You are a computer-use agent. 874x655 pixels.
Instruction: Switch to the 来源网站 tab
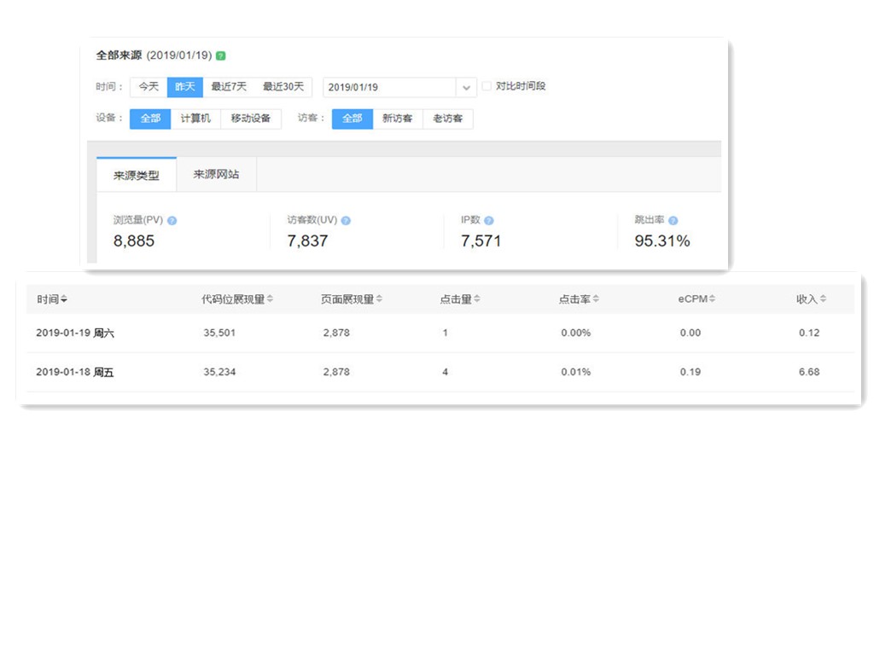tap(216, 175)
